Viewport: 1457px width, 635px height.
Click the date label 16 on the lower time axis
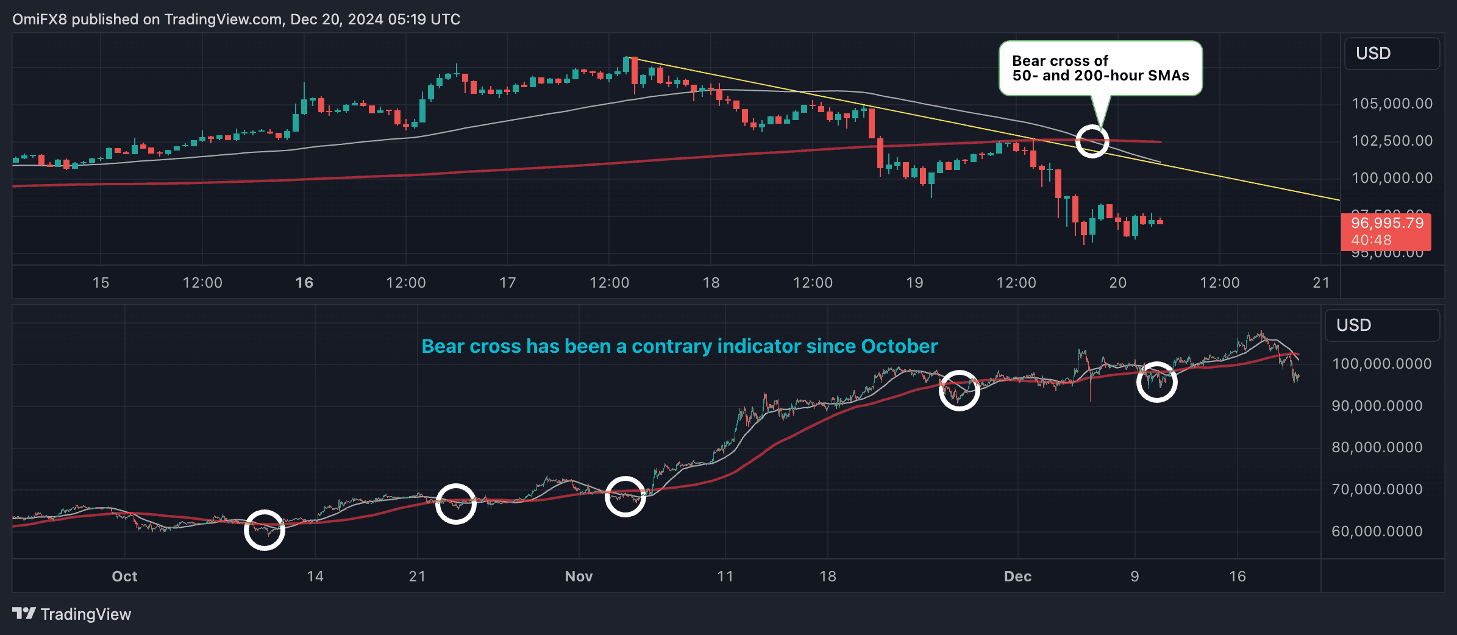tap(1237, 576)
